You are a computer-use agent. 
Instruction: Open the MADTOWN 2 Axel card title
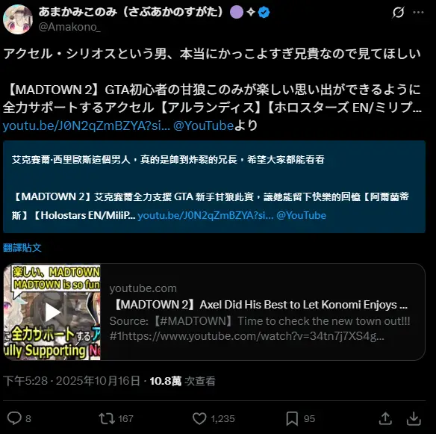coord(261,305)
